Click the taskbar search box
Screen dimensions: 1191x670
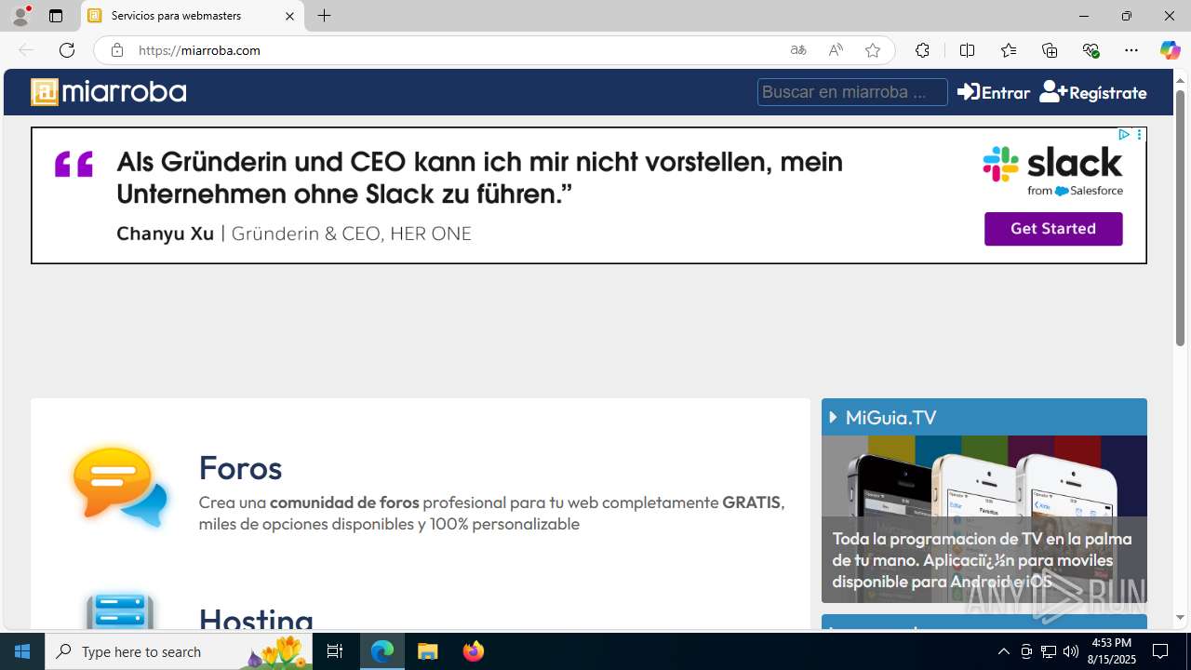(179, 651)
